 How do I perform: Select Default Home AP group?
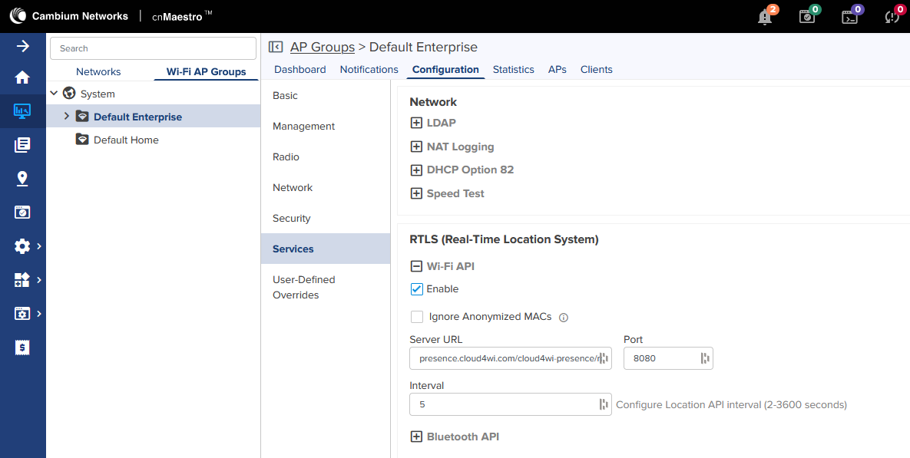click(126, 140)
